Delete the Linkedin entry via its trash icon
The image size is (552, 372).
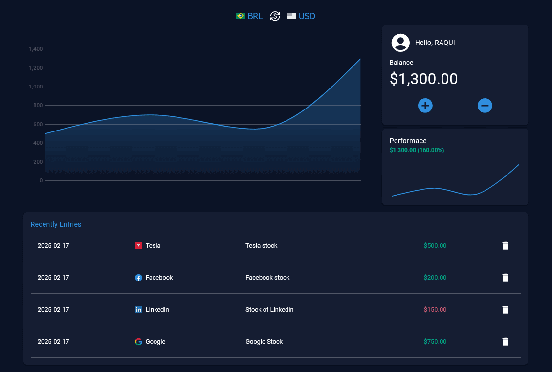[505, 309]
